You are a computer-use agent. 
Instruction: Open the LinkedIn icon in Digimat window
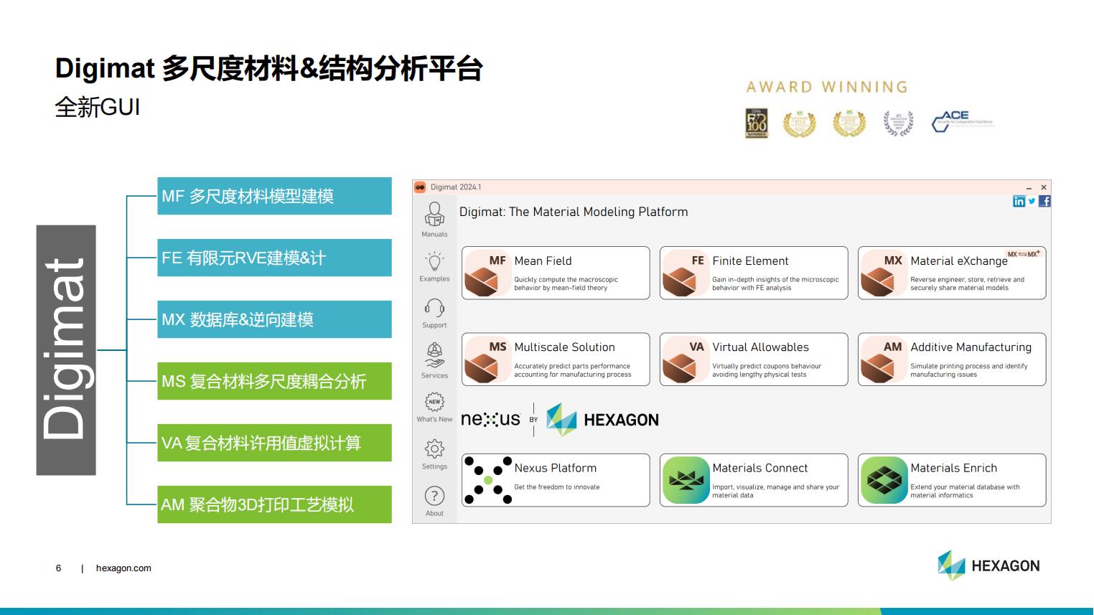pyautogui.click(x=1019, y=201)
